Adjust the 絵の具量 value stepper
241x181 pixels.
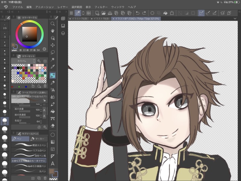pos(41,110)
